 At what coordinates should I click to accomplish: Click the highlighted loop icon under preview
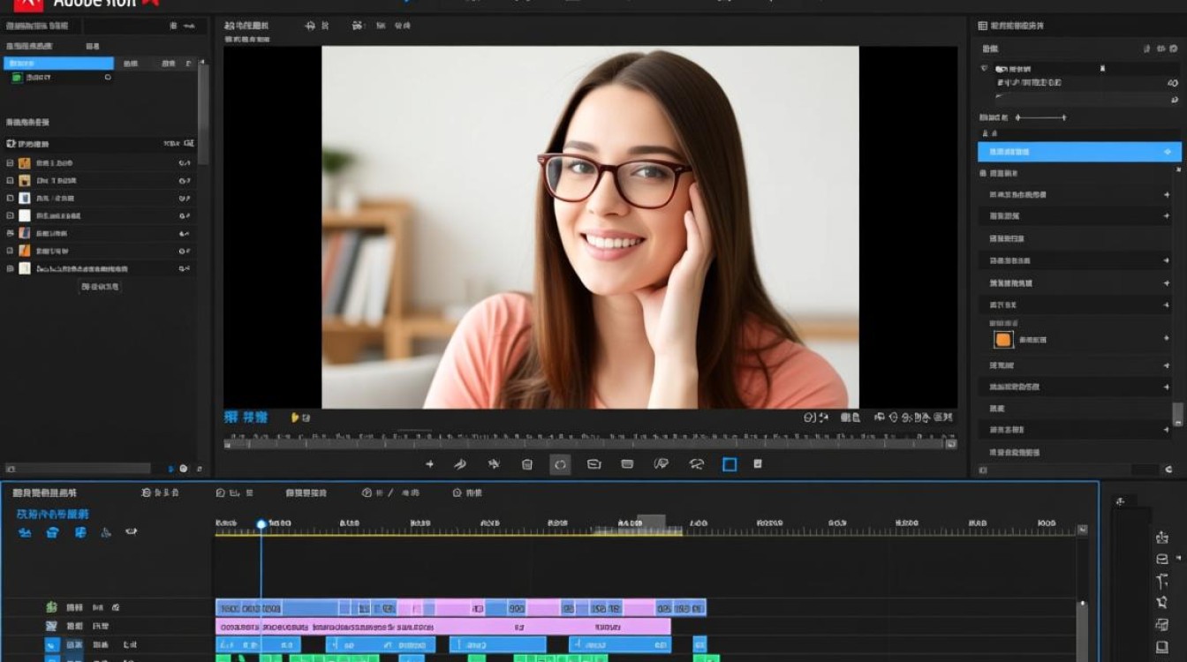pos(560,464)
